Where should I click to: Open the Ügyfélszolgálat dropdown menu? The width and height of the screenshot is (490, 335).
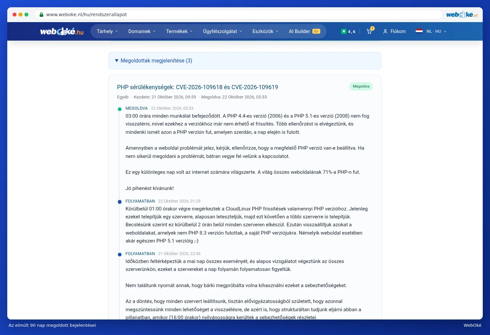coord(223,31)
